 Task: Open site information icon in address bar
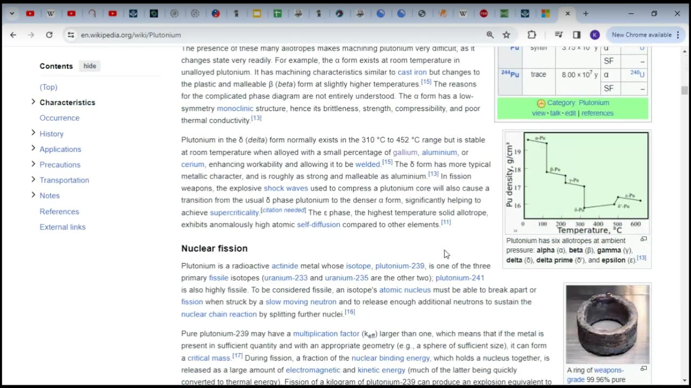[x=70, y=34]
